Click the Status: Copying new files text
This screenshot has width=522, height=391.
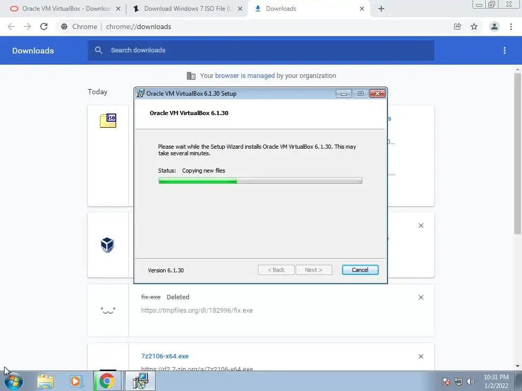(x=192, y=171)
